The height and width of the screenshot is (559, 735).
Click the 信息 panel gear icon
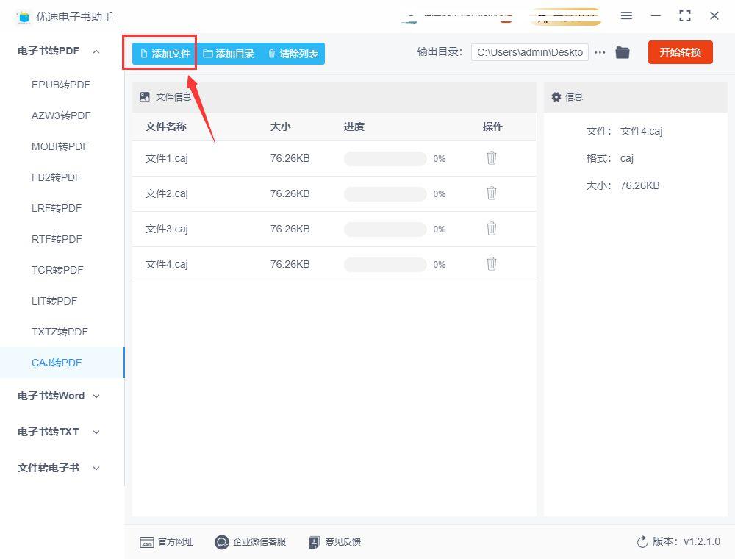tap(556, 97)
